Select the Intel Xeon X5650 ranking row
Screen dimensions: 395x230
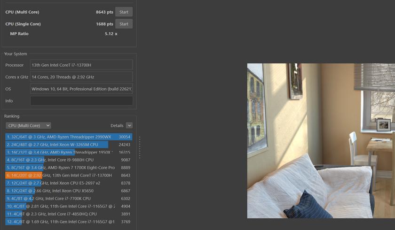69,191
